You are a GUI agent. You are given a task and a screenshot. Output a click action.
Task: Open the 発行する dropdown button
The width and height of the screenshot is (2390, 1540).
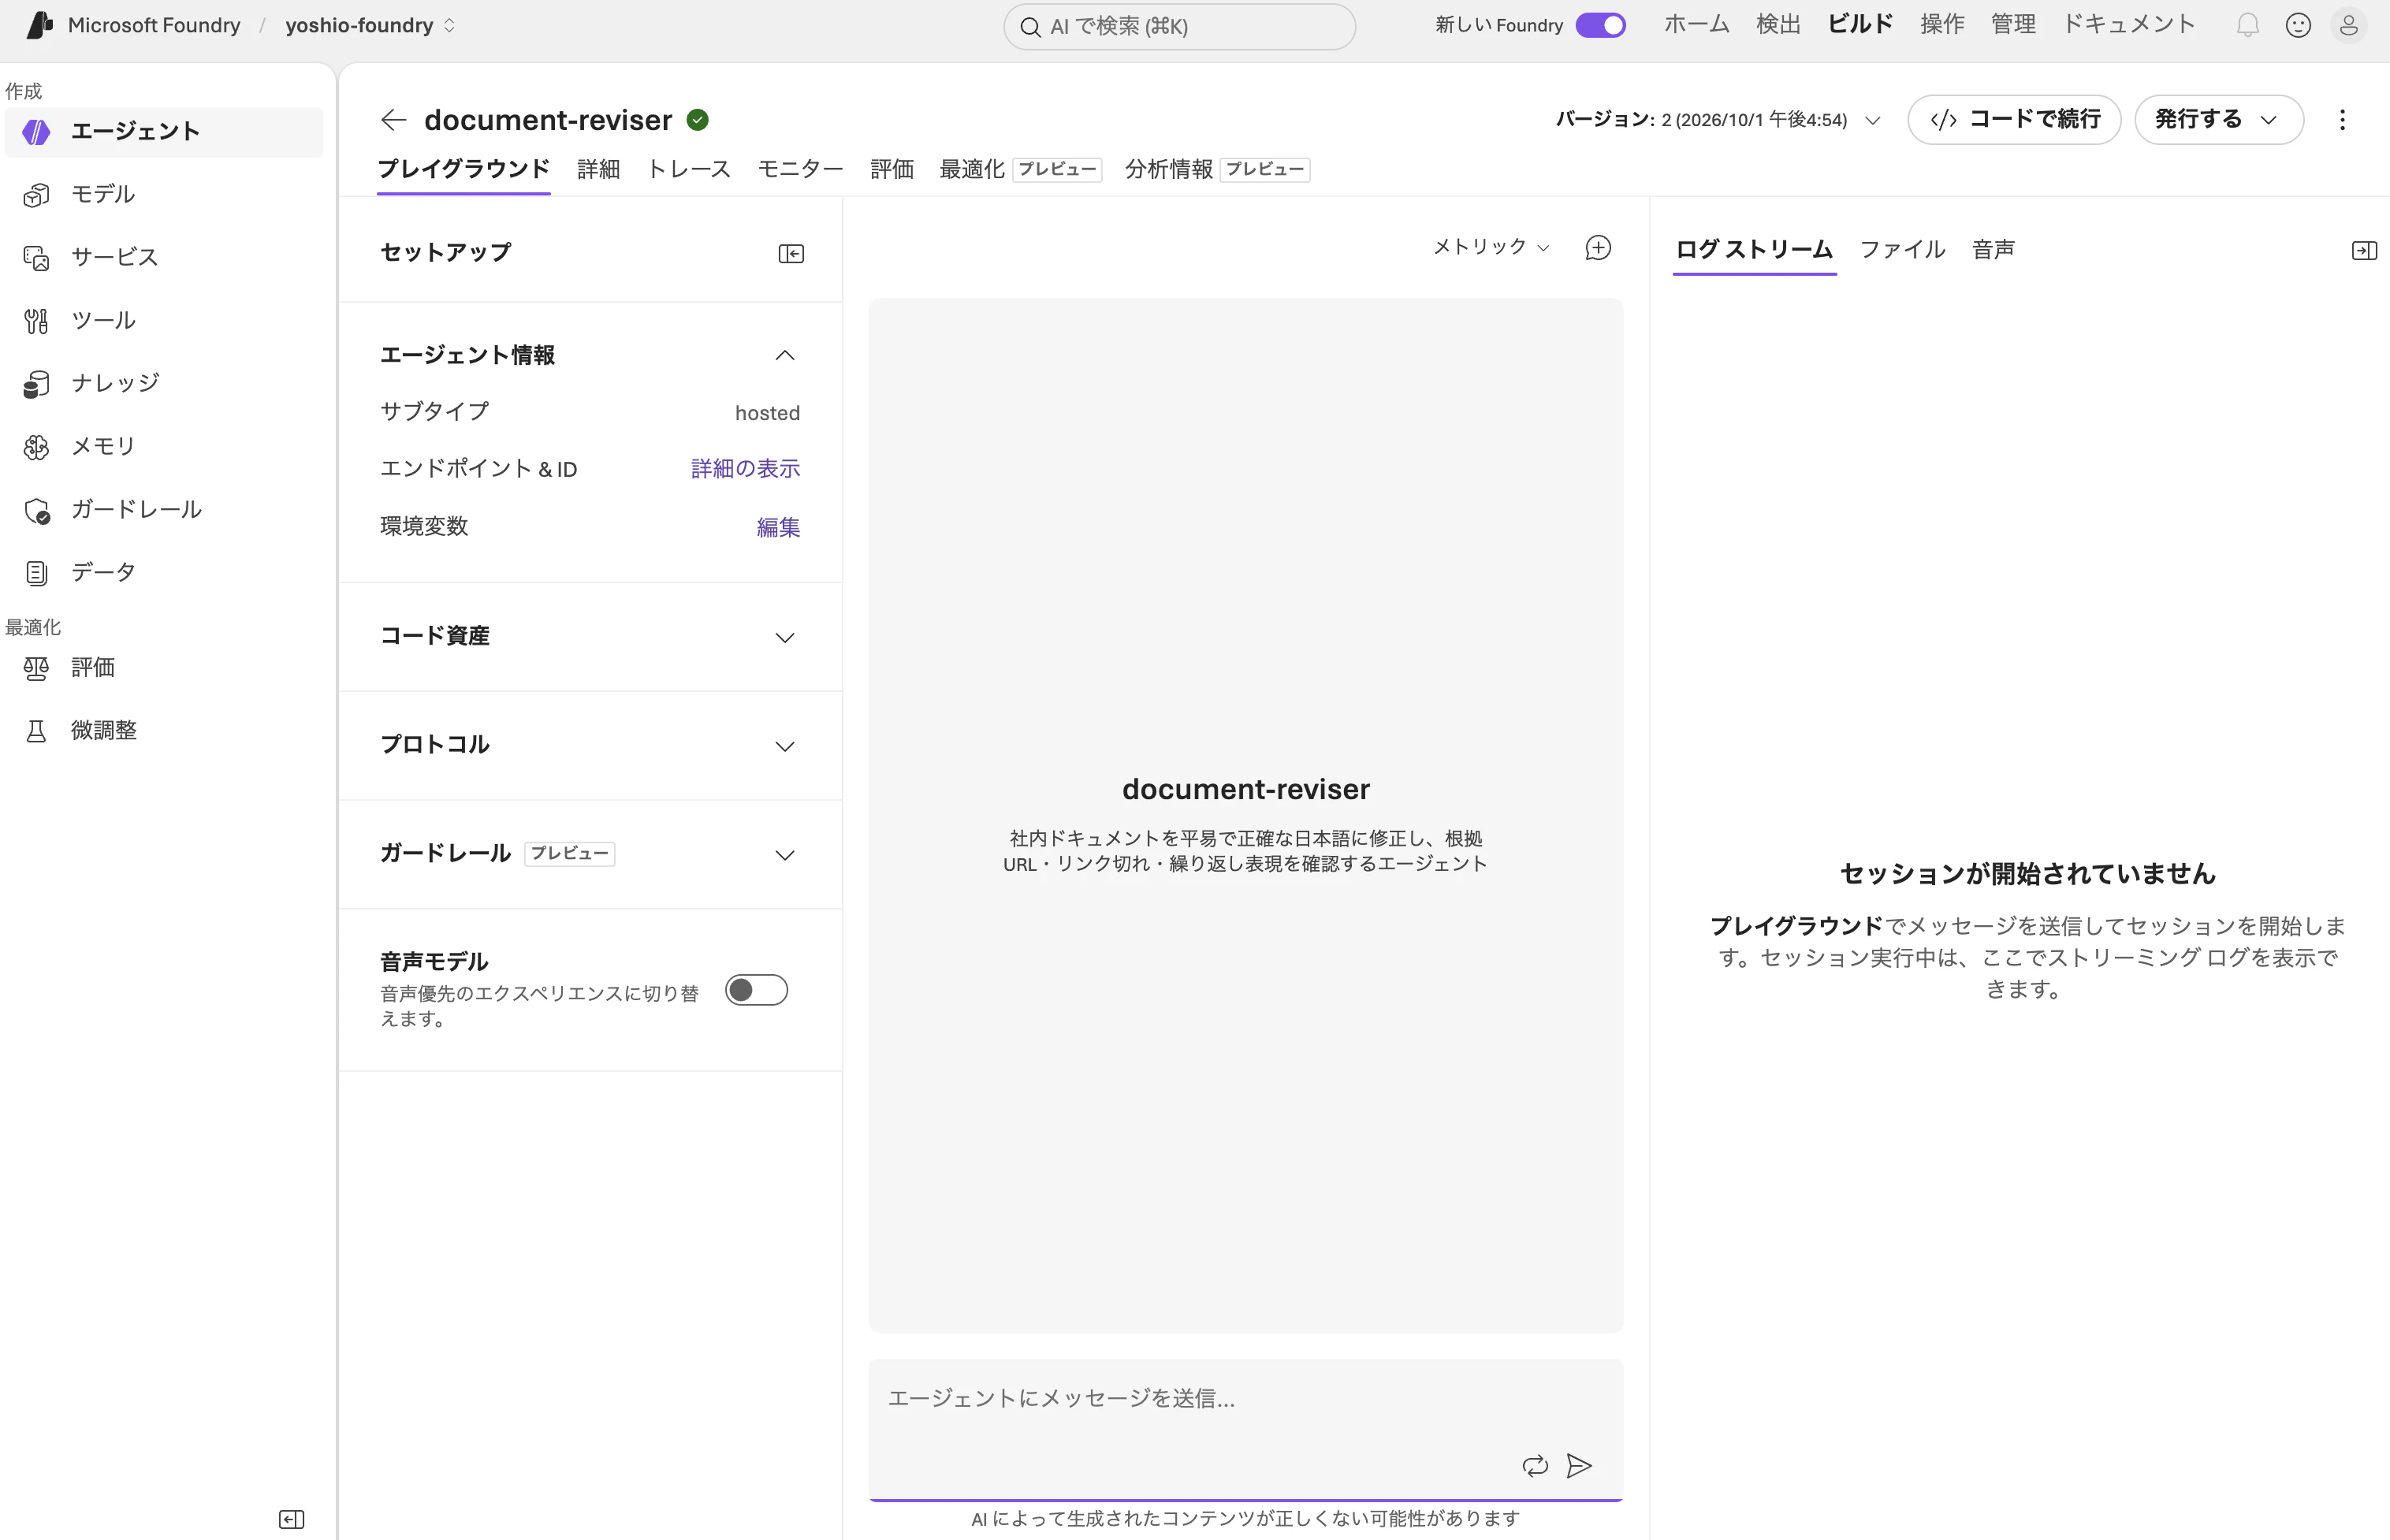pos(2218,120)
